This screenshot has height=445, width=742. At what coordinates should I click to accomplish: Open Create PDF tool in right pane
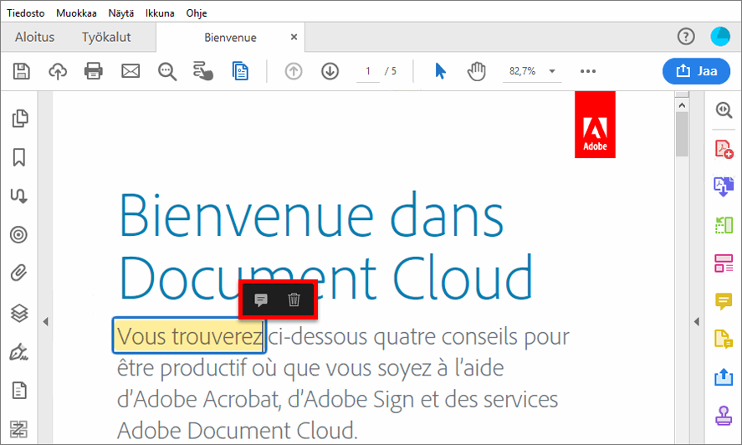click(724, 149)
